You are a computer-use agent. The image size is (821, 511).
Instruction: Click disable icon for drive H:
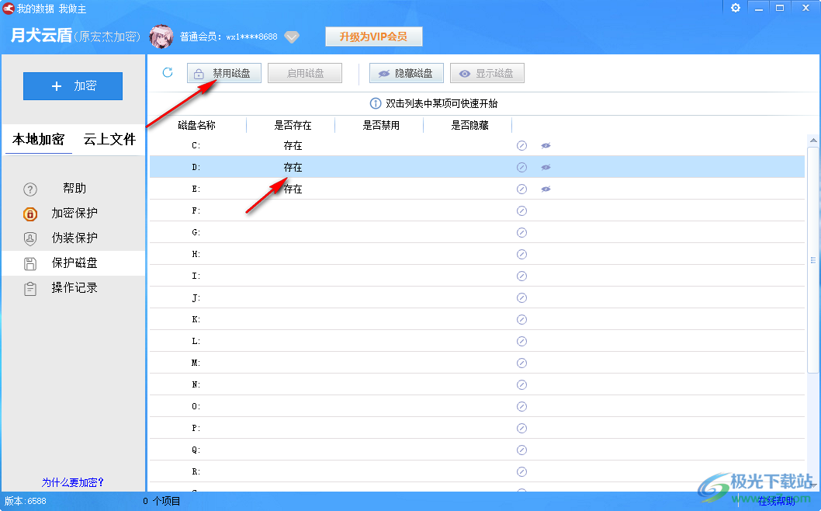tap(521, 254)
